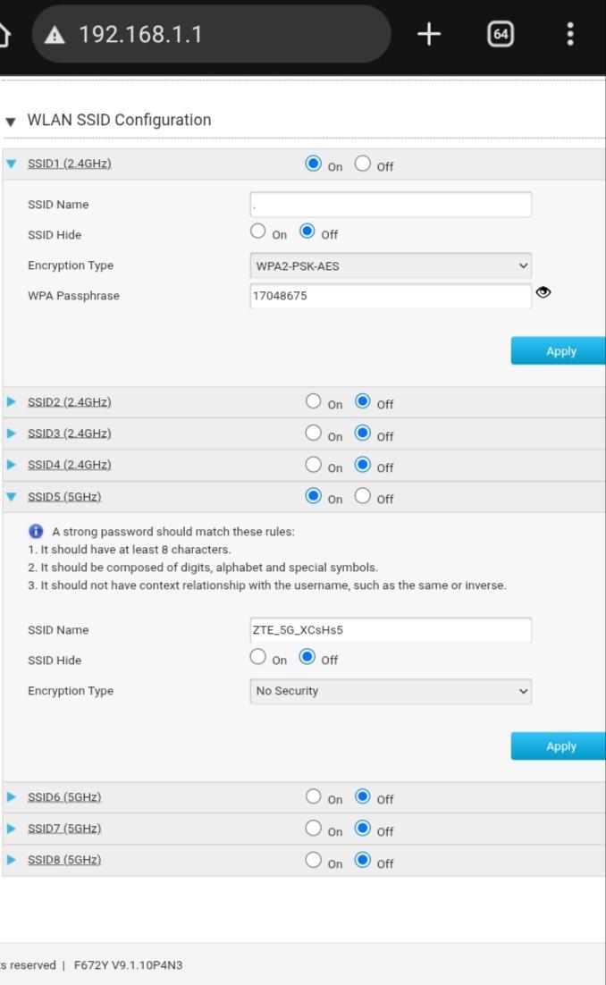Open SSID5 Encryption Type dropdown

click(x=391, y=691)
